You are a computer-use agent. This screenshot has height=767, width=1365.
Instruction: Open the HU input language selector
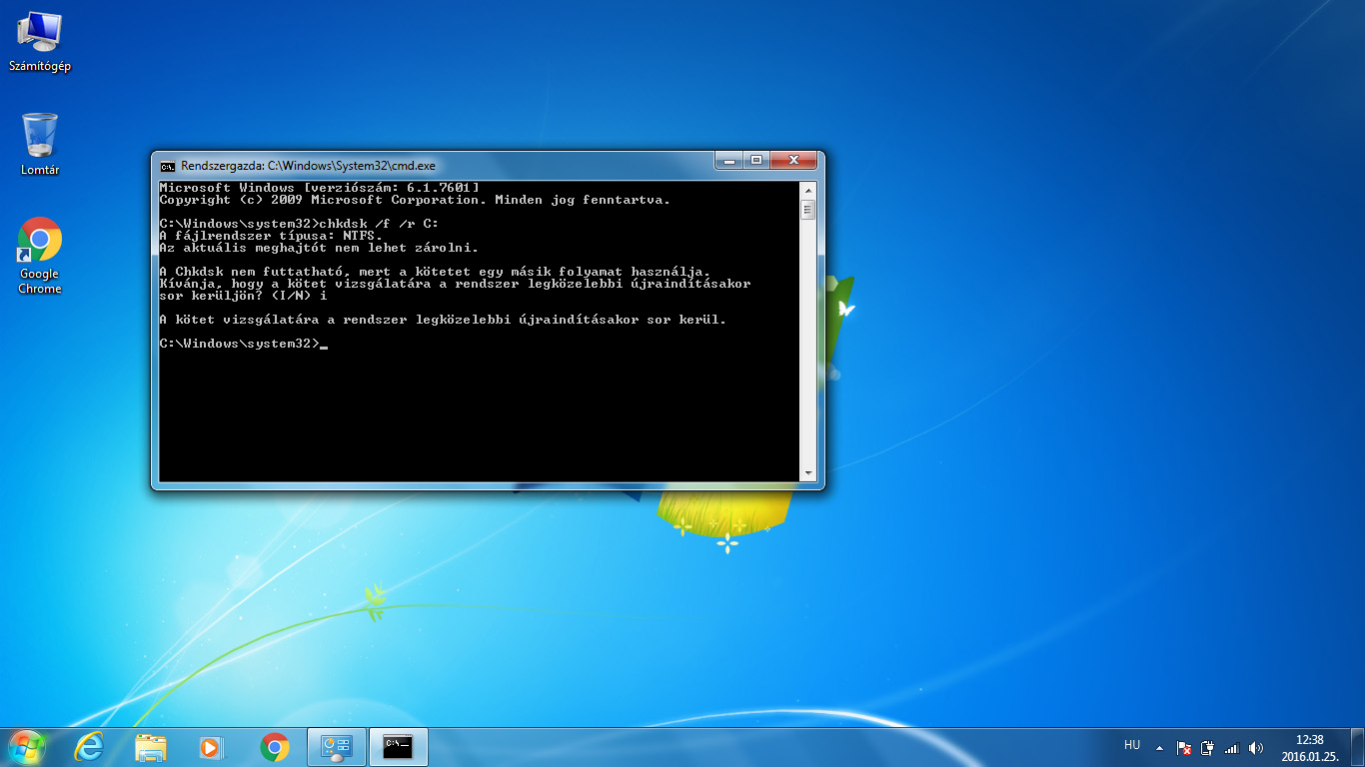coord(1132,745)
